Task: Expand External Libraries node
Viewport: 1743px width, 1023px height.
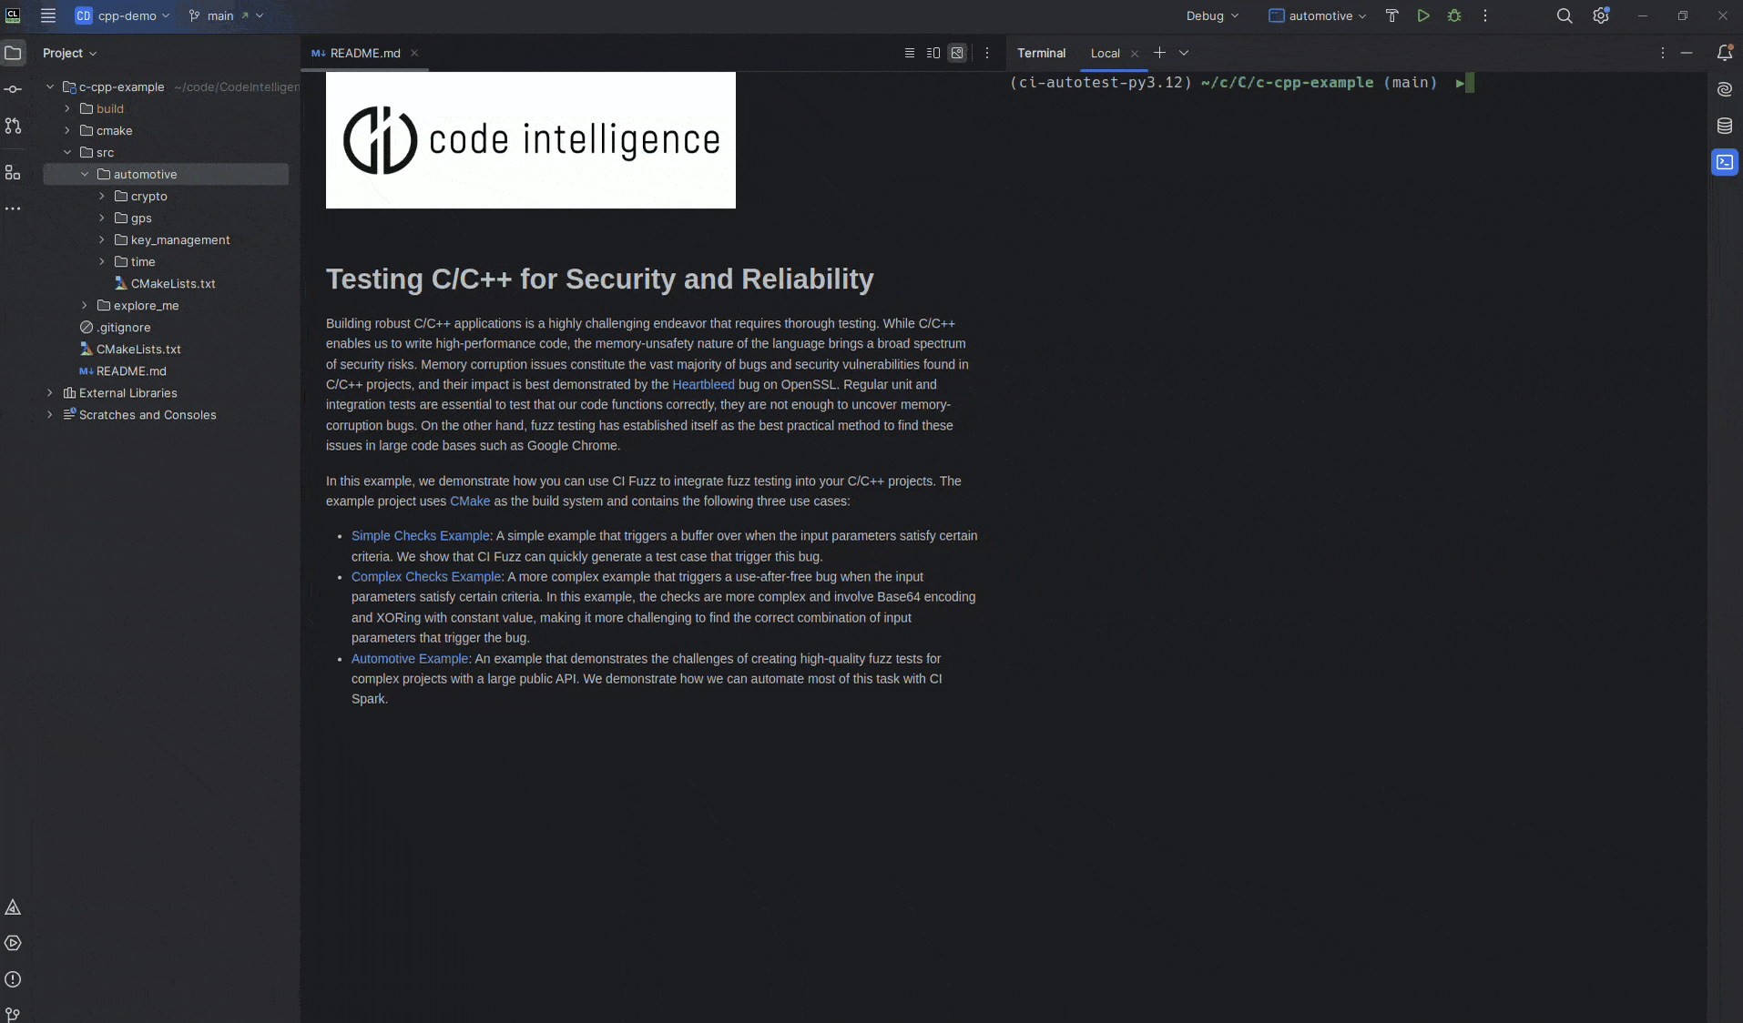Action: click(x=50, y=392)
